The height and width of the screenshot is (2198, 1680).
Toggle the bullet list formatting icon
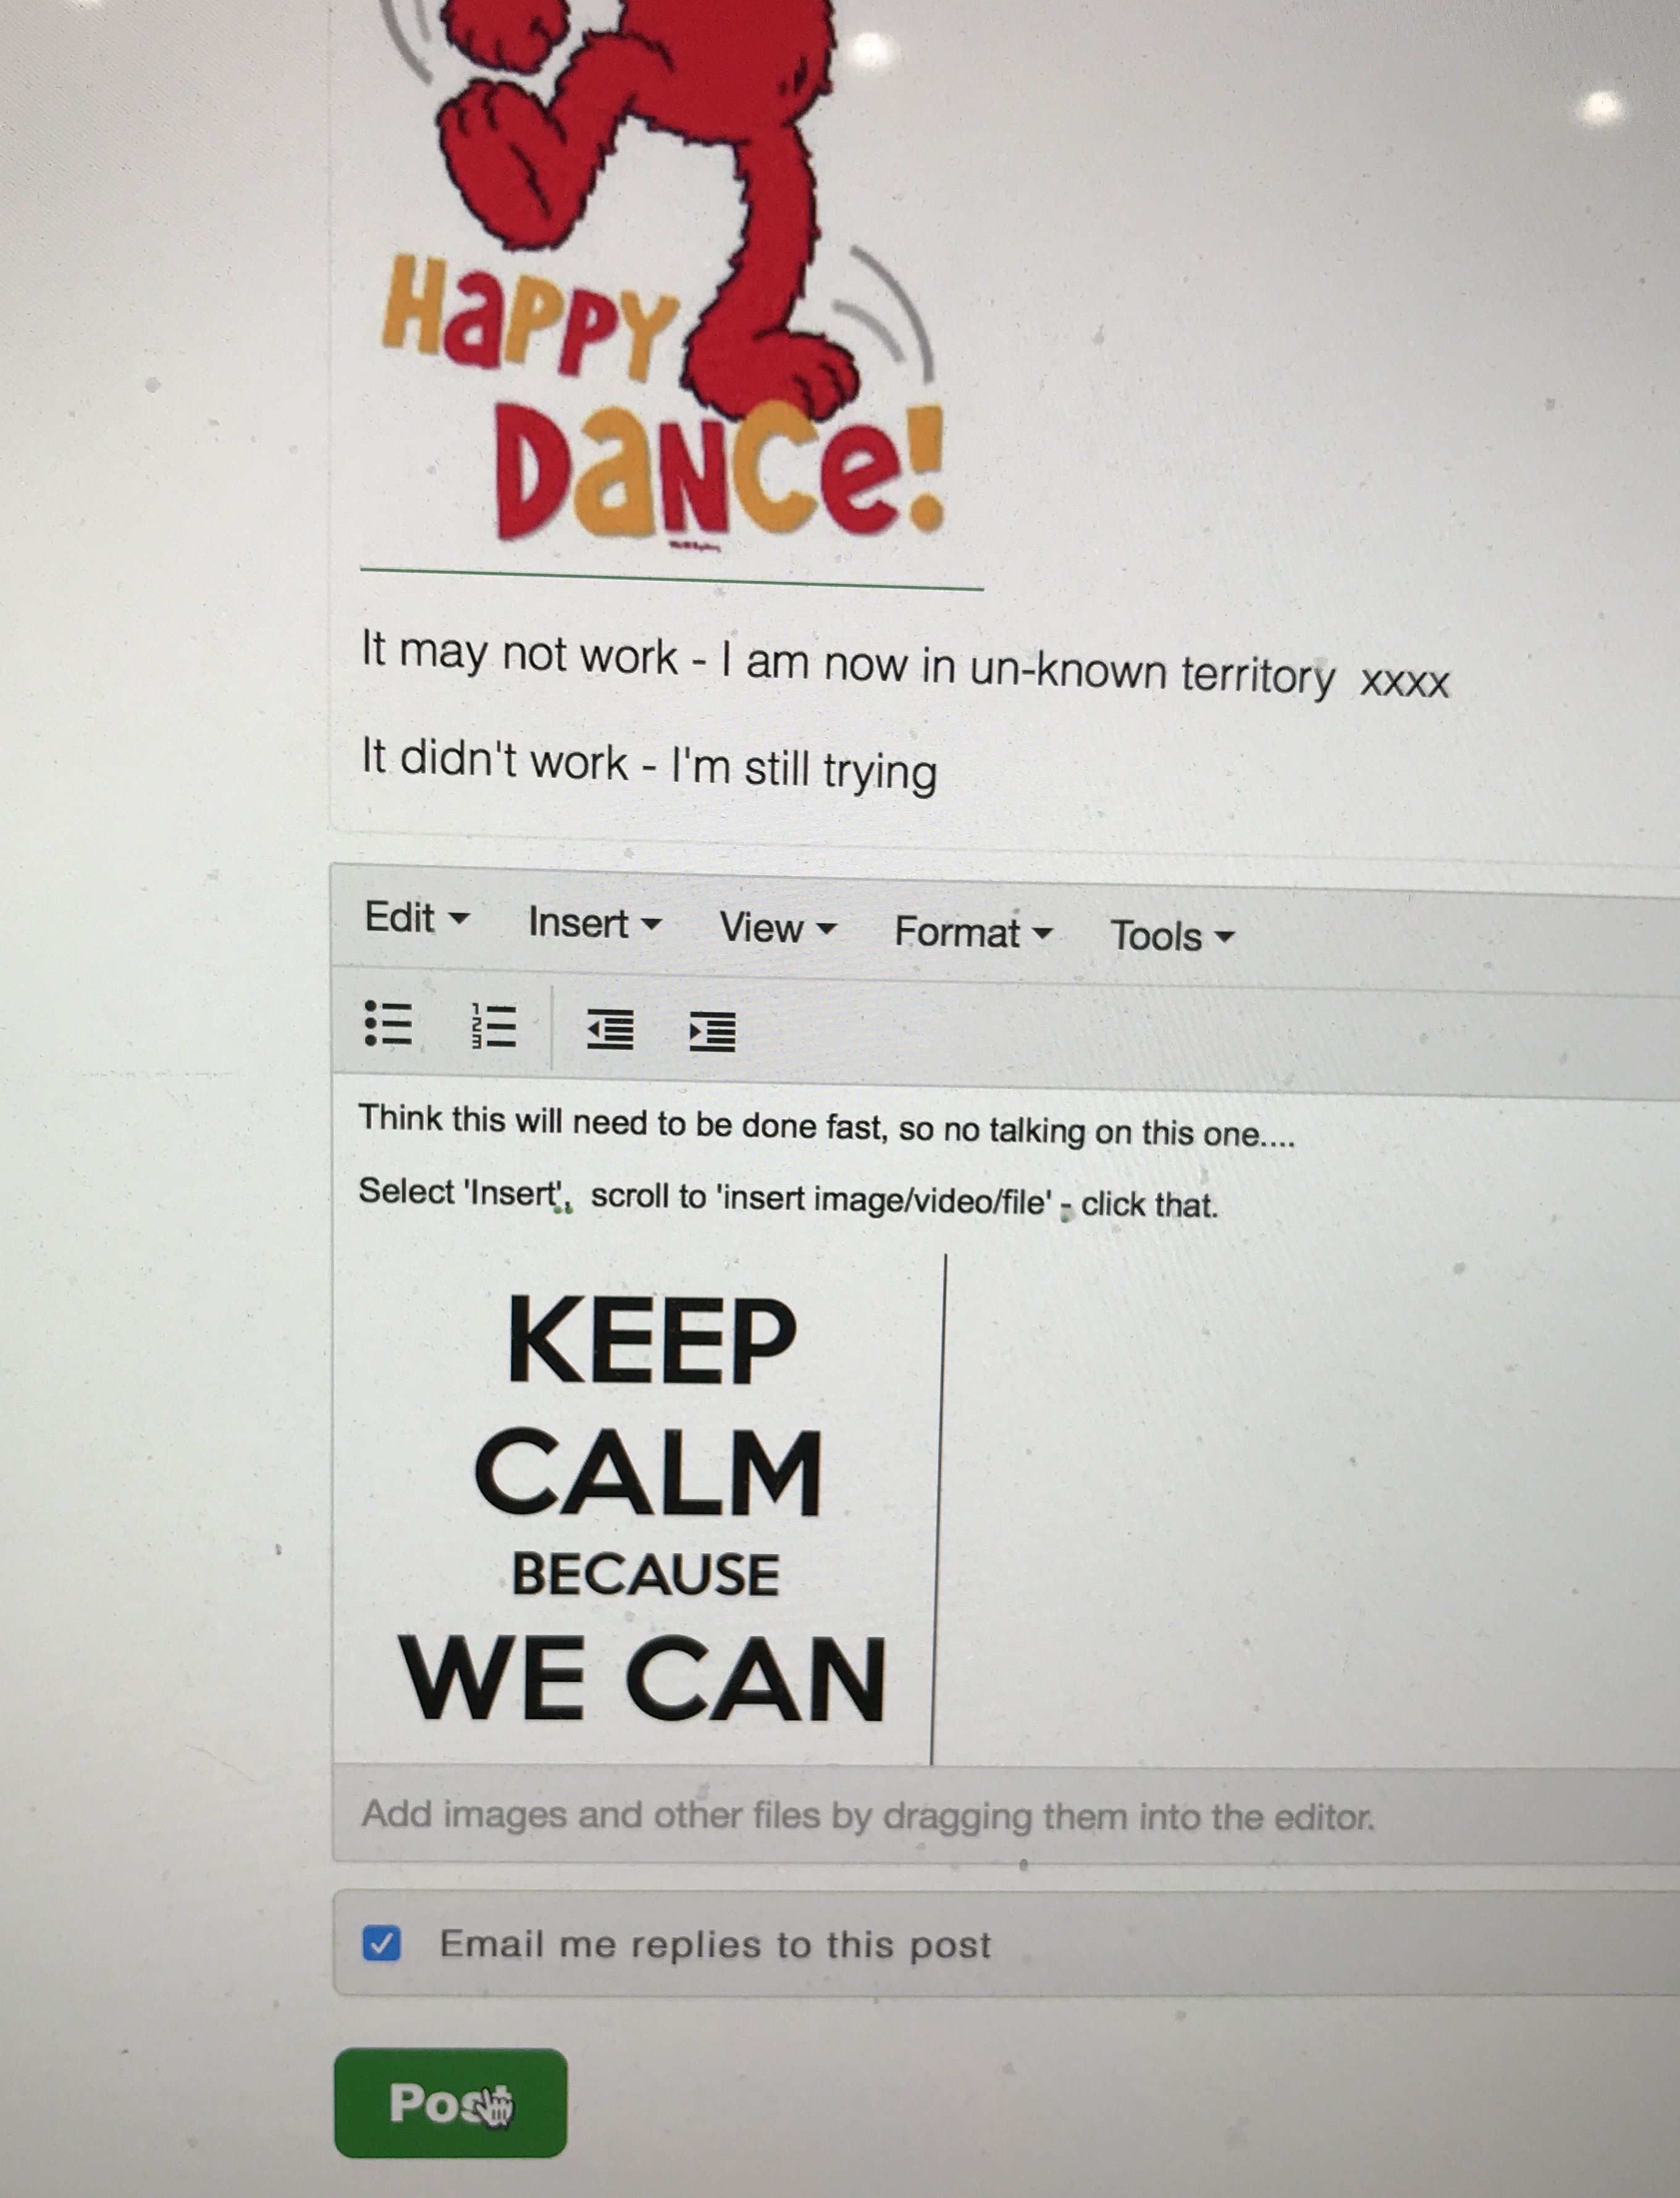(388, 1023)
